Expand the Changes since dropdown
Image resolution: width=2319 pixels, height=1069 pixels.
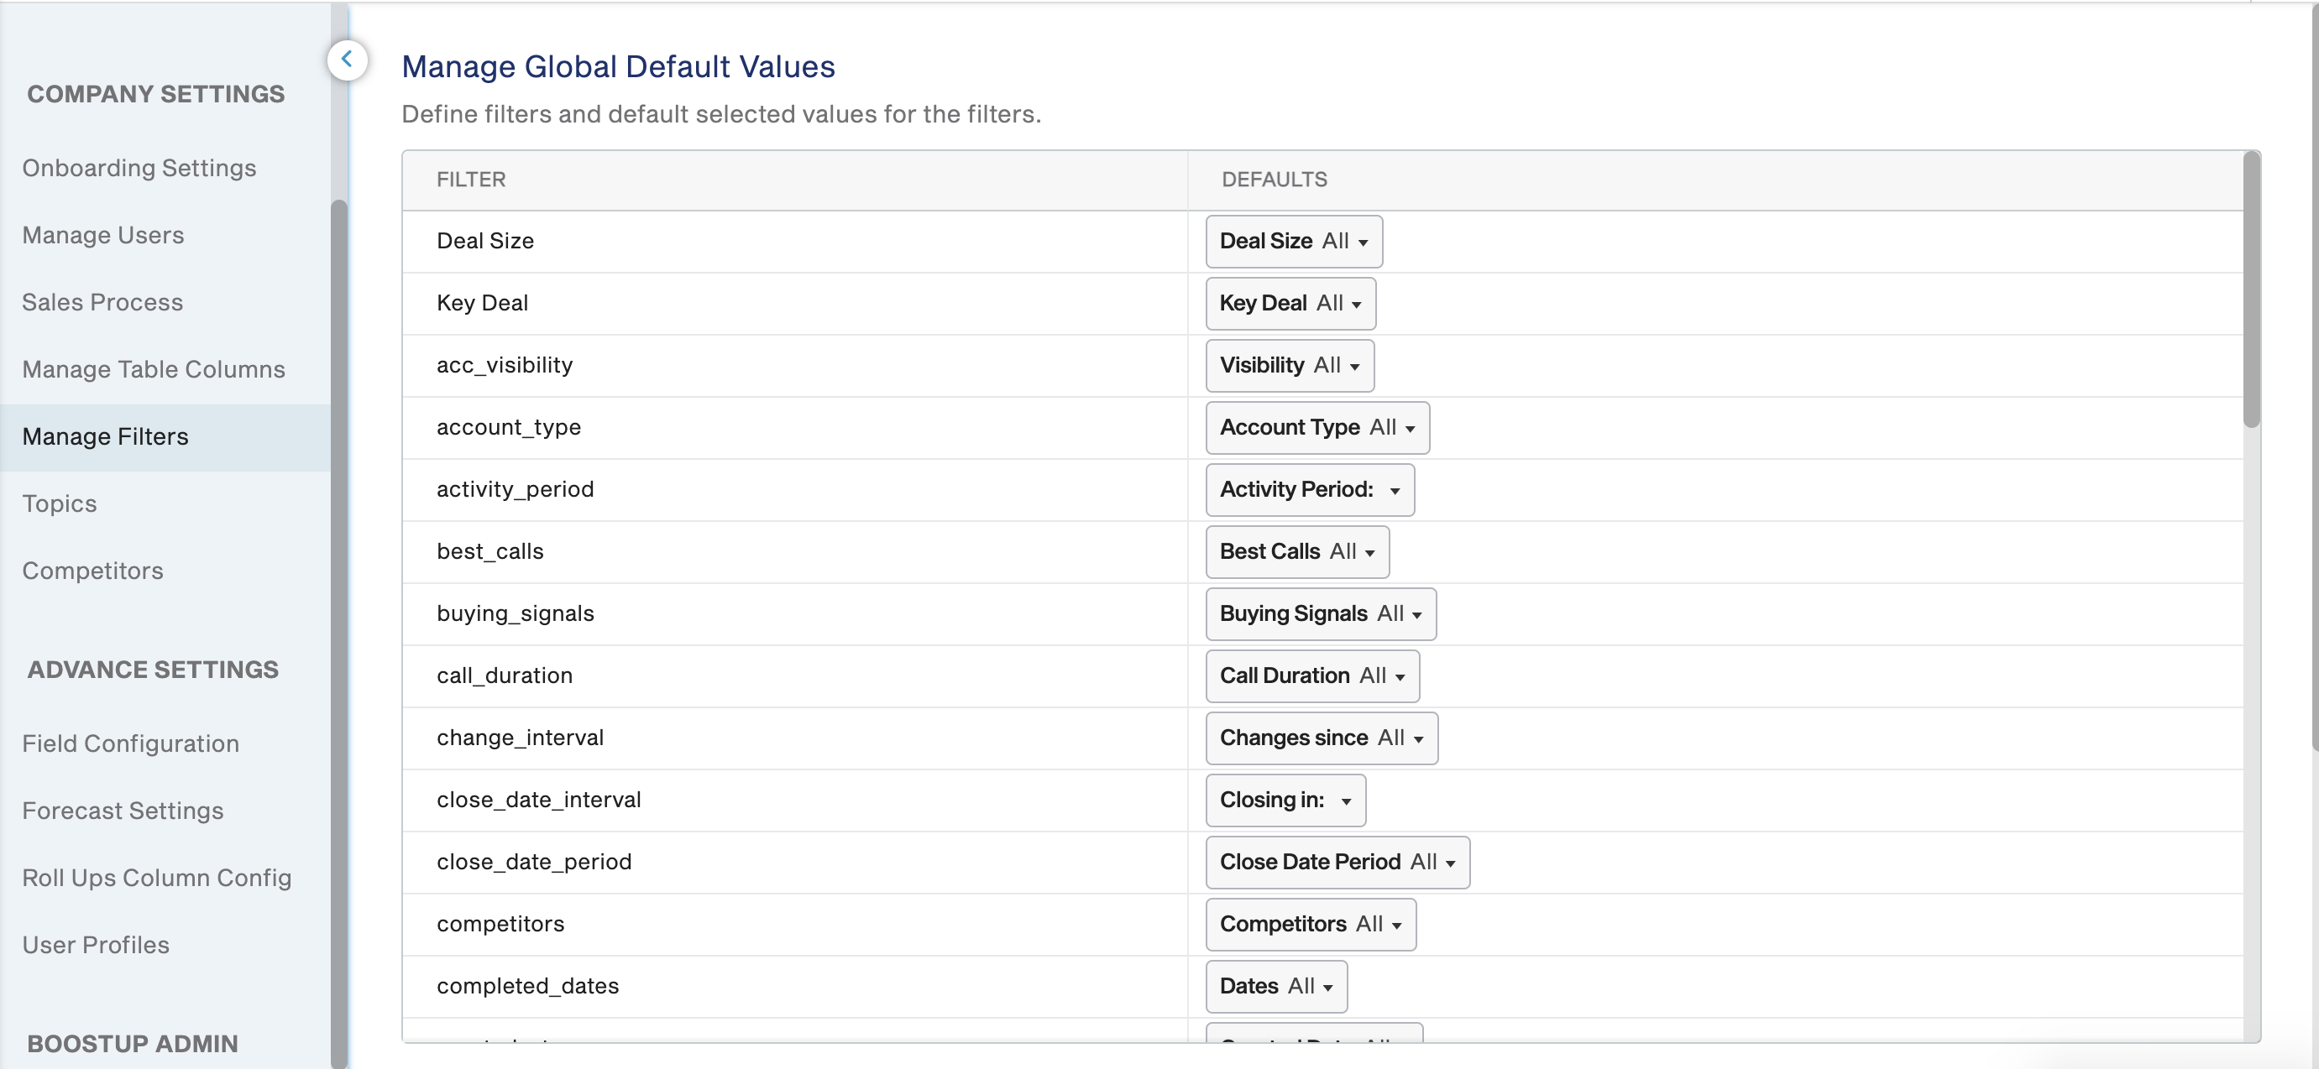tap(1322, 738)
